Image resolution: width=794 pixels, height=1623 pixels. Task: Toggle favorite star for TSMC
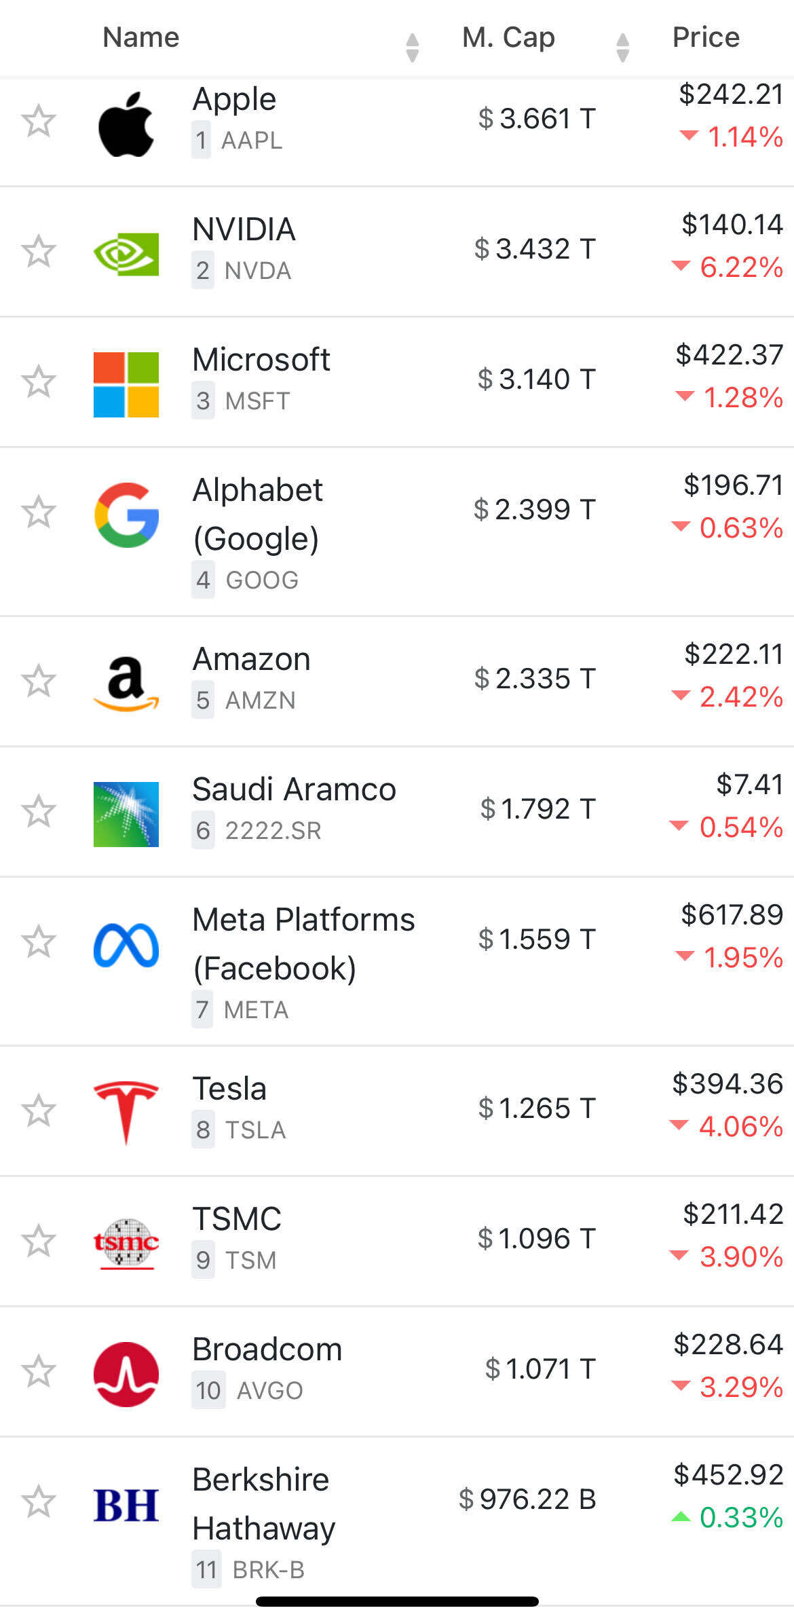[x=38, y=1241]
